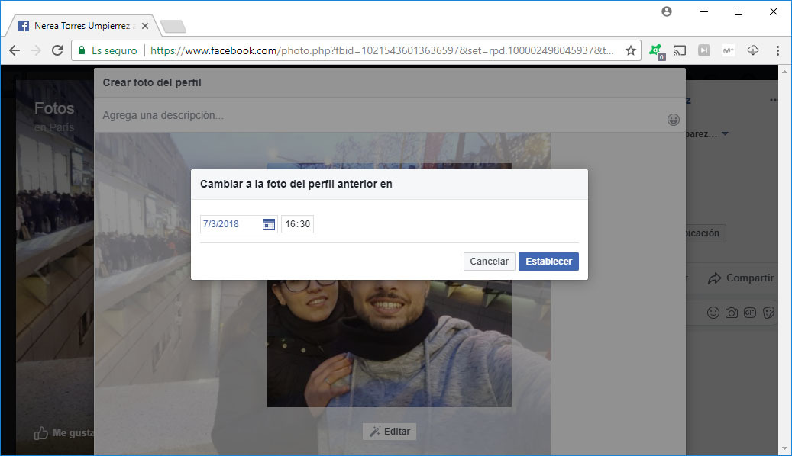
Task: Click the cloud download extension icon
Action: [x=752, y=50]
